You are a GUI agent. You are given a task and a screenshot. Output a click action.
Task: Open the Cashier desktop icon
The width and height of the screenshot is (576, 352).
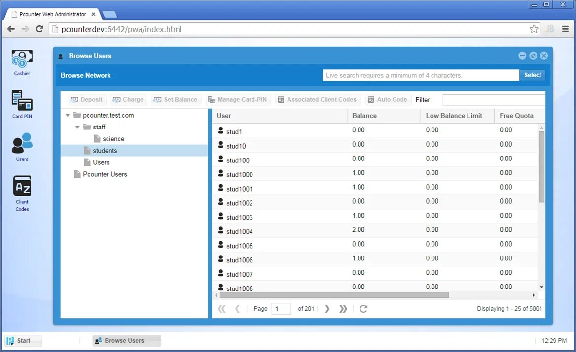(x=22, y=63)
